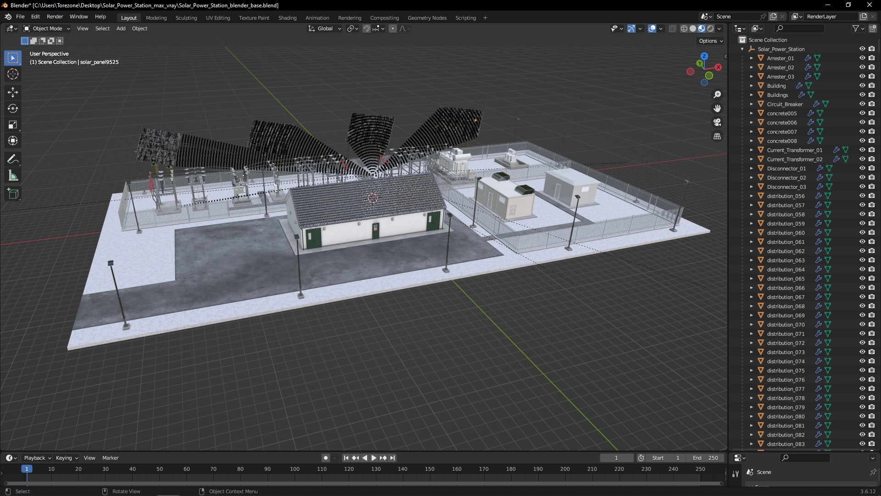Image resolution: width=881 pixels, height=496 pixels.
Task: Toggle camera view icon
Action: click(x=717, y=122)
